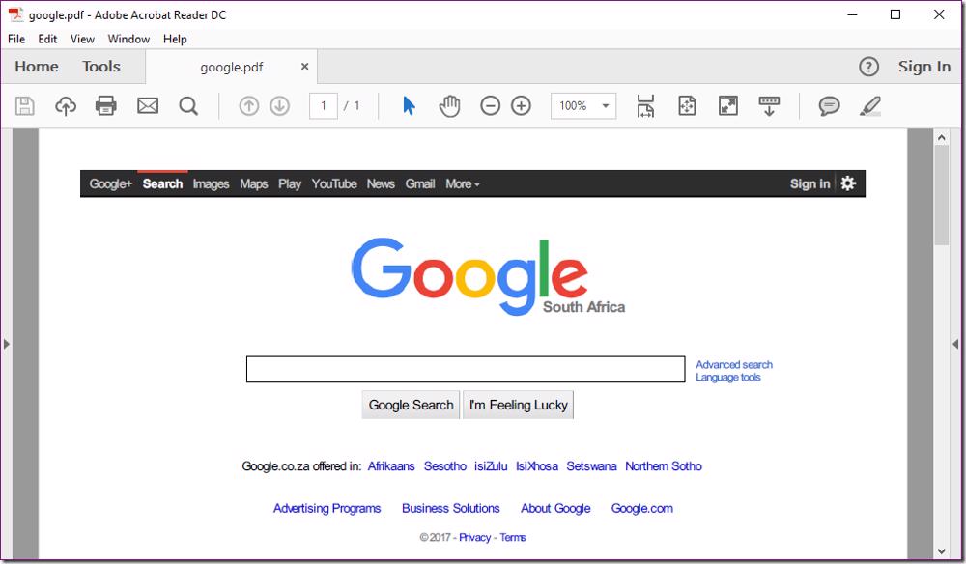
Task: Open the Edit menu
Action: click(x=47, y=39)
